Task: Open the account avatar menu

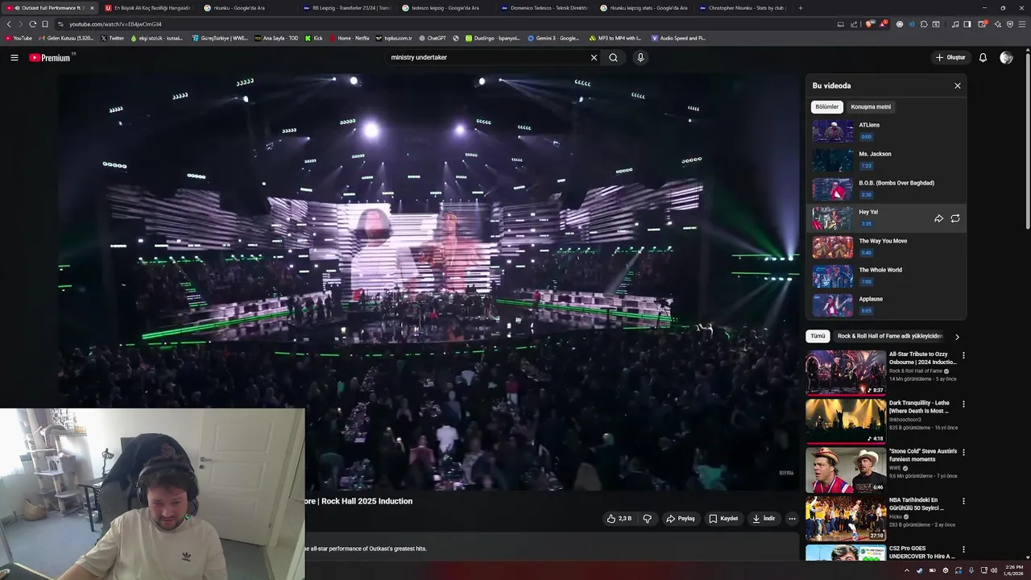Action: point(1006,58)
